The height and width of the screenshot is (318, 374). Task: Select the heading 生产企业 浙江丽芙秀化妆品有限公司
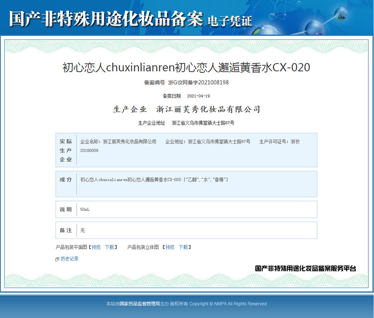(187, 109)
